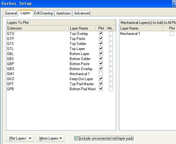
Task: Uncheck Plot for Top Paste
Action: coord(101,38)
